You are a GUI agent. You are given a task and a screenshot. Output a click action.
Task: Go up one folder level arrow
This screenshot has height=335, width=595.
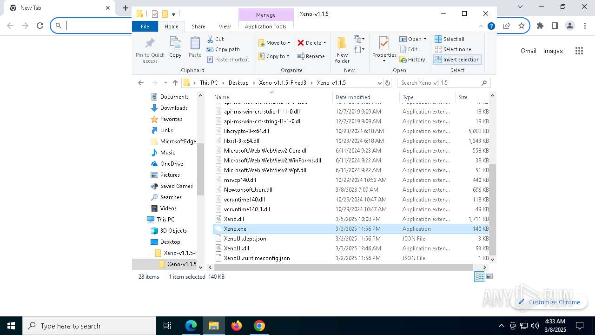175,83
